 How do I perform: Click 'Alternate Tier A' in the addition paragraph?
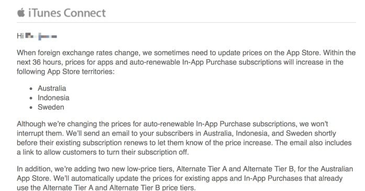202,169
